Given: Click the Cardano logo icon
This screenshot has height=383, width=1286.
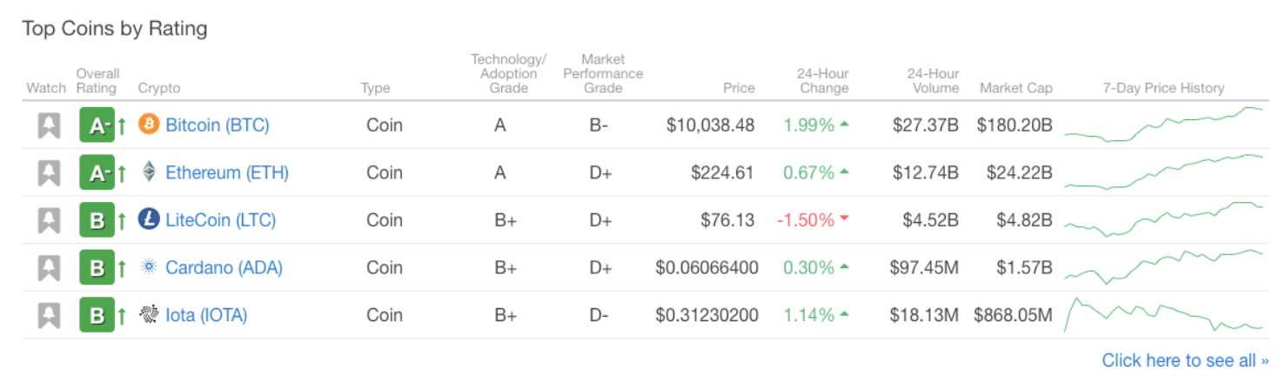Looking at the screenshot, I should coord(149,267).
